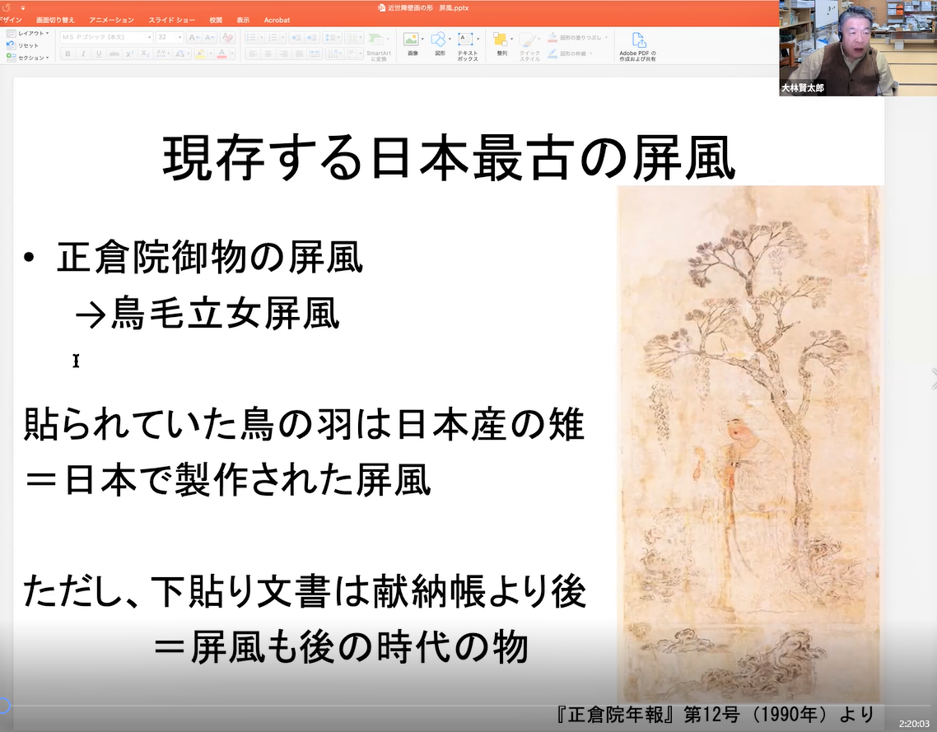The image size is (937, 732).
Task: Open the 表示 tab
Action: point(243,21)
